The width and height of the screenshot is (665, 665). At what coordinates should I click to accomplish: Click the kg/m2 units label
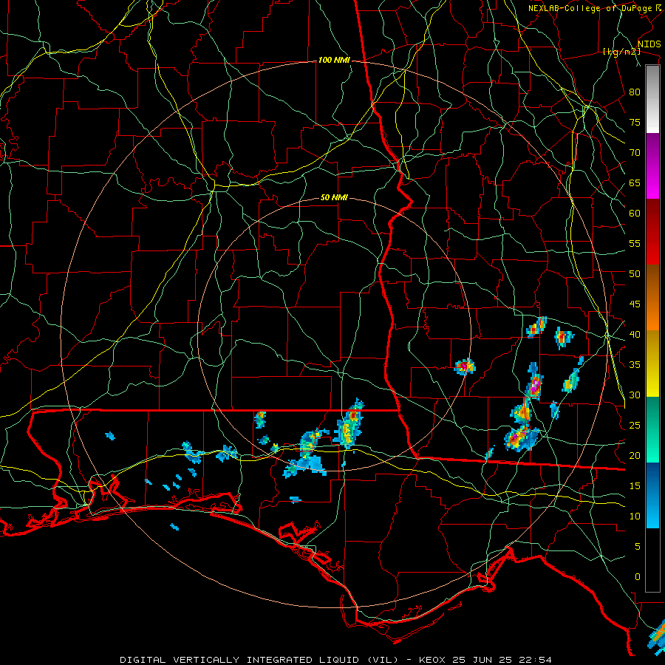[x=621, y=52]
